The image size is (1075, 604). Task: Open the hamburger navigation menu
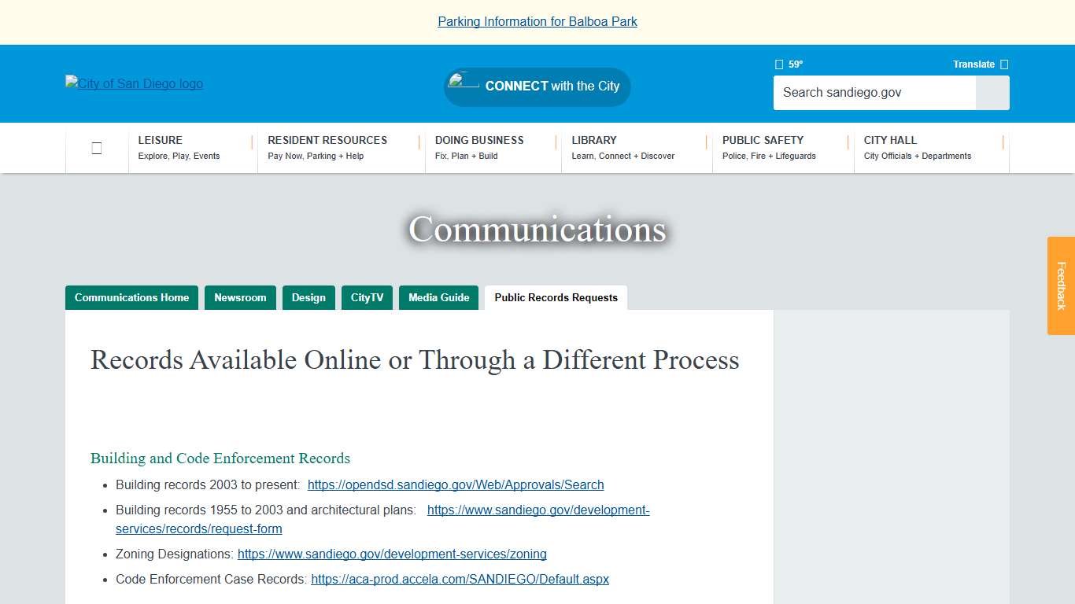(96, 148)
